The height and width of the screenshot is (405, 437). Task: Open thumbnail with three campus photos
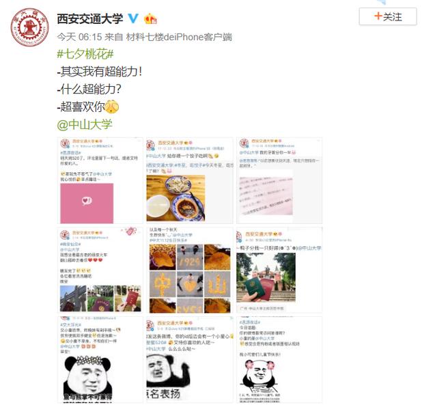point(100,270)
